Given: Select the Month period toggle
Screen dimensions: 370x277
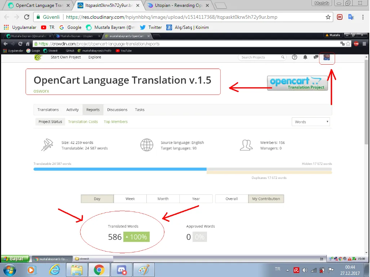Looking at the screenshot, I should (163, 199).
